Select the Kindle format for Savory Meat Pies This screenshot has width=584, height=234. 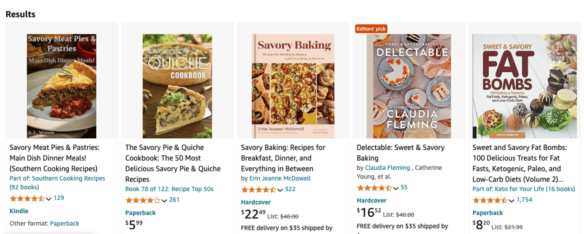coord(19,211)
